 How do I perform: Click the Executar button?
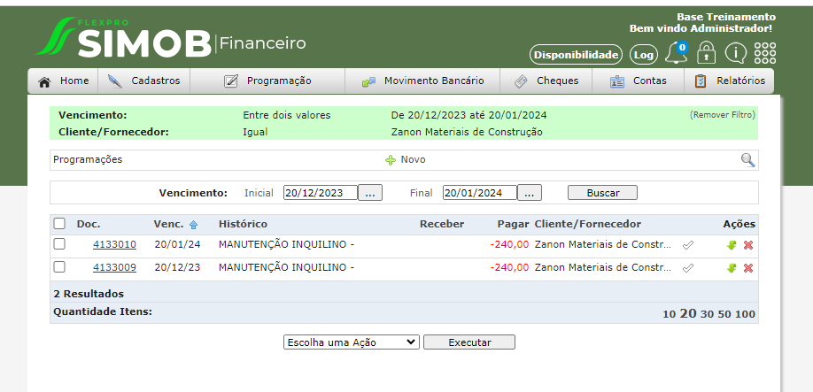tap(469, 342)
